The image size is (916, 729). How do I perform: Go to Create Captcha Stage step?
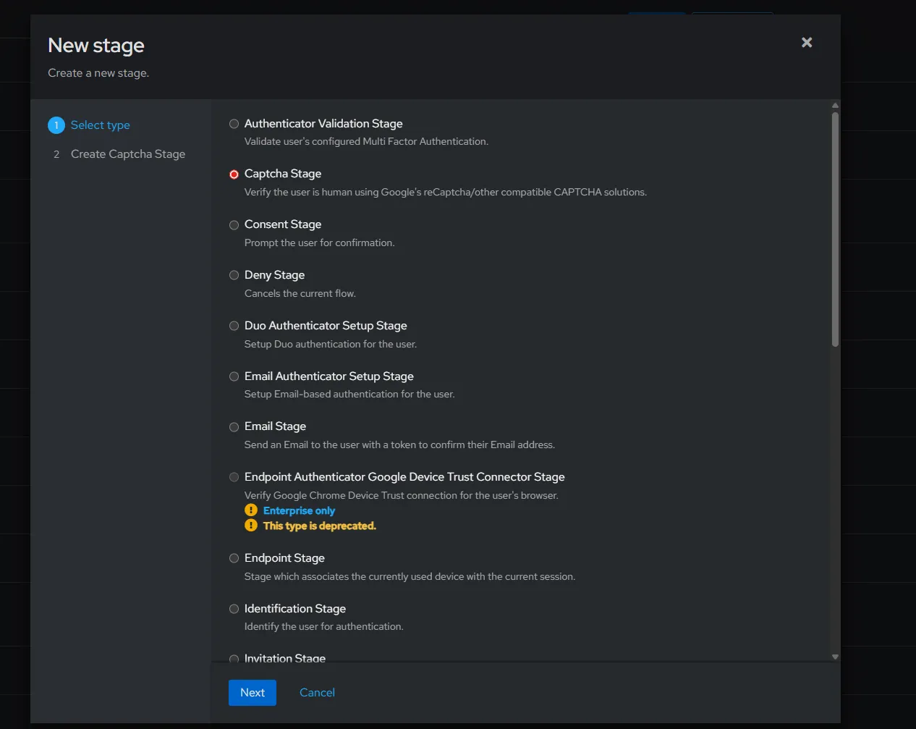click(127, 154)
